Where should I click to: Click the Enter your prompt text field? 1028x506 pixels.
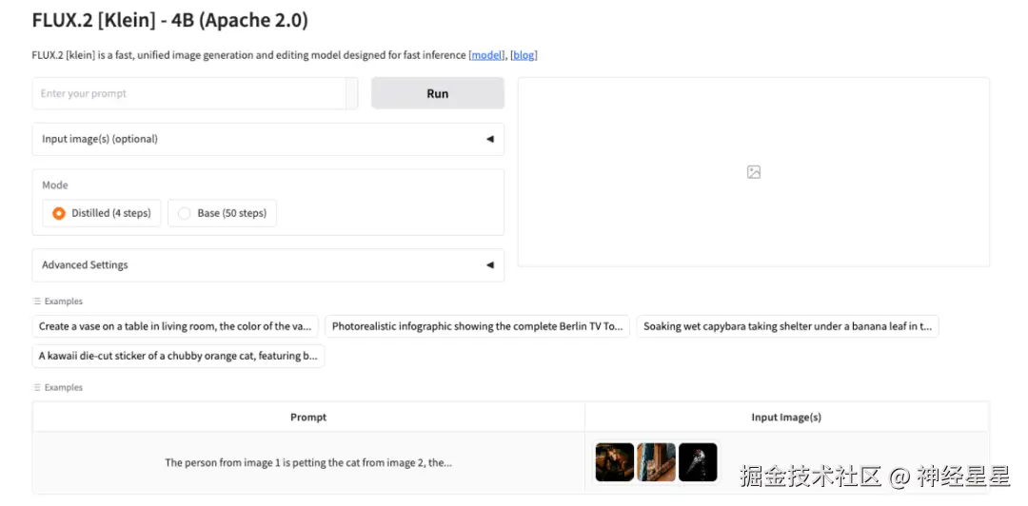tap(190, 93)
